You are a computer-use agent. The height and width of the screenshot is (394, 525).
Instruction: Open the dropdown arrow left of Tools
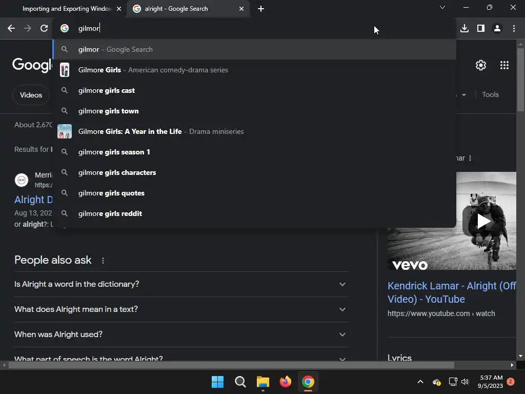point(463,95)
